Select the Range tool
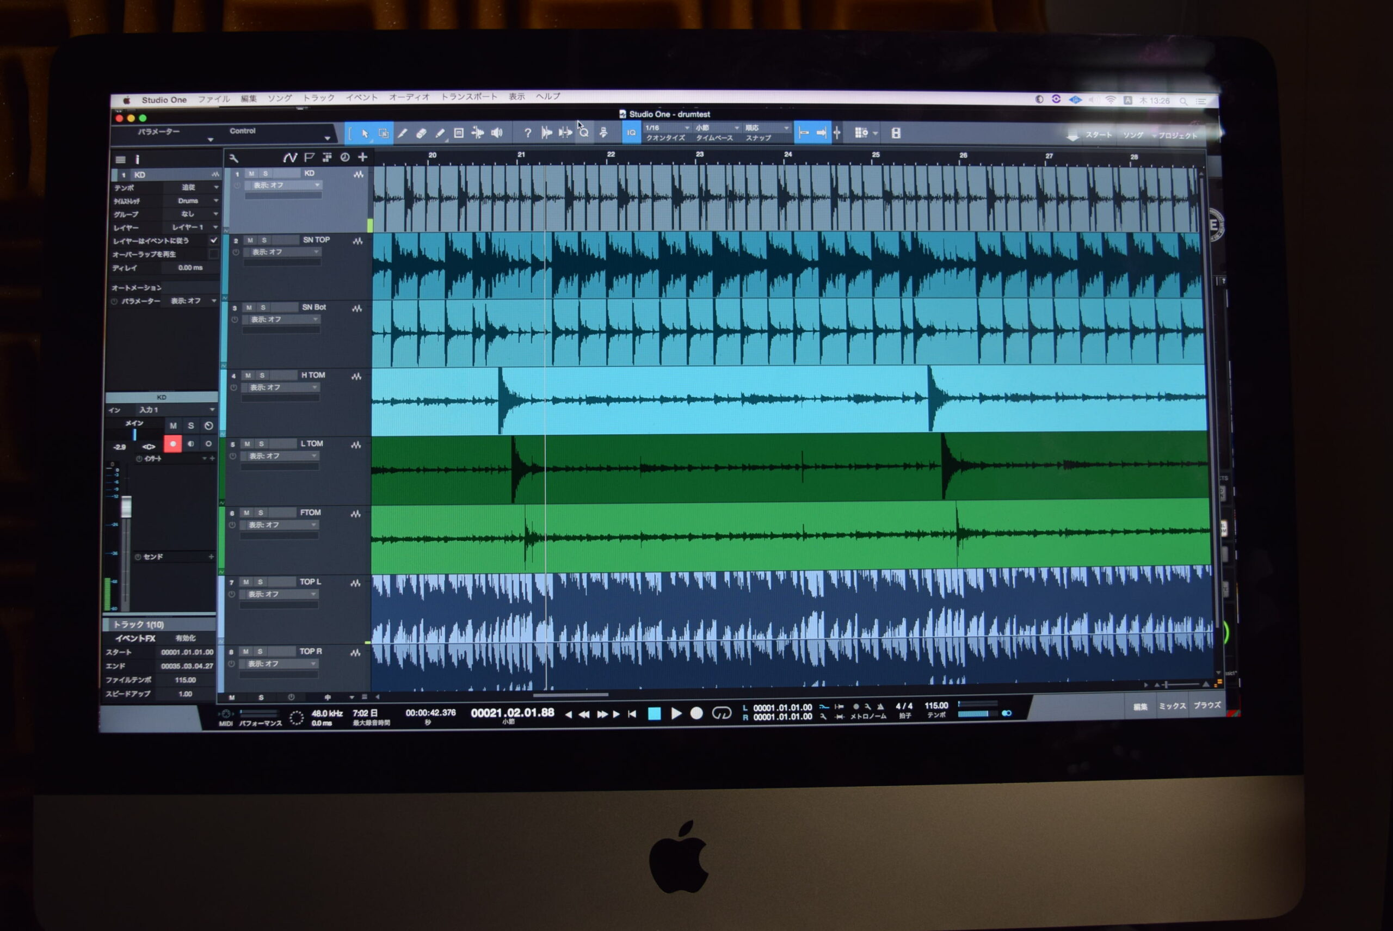This screenshot has width=1393, height=931. click(384, 134)
